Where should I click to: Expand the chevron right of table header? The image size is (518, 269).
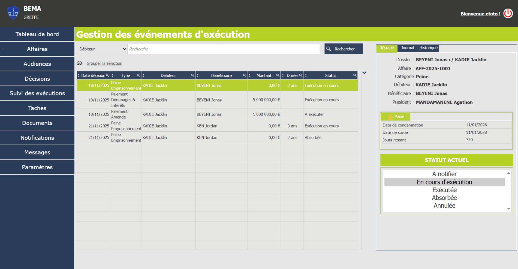tap(364, 73)
